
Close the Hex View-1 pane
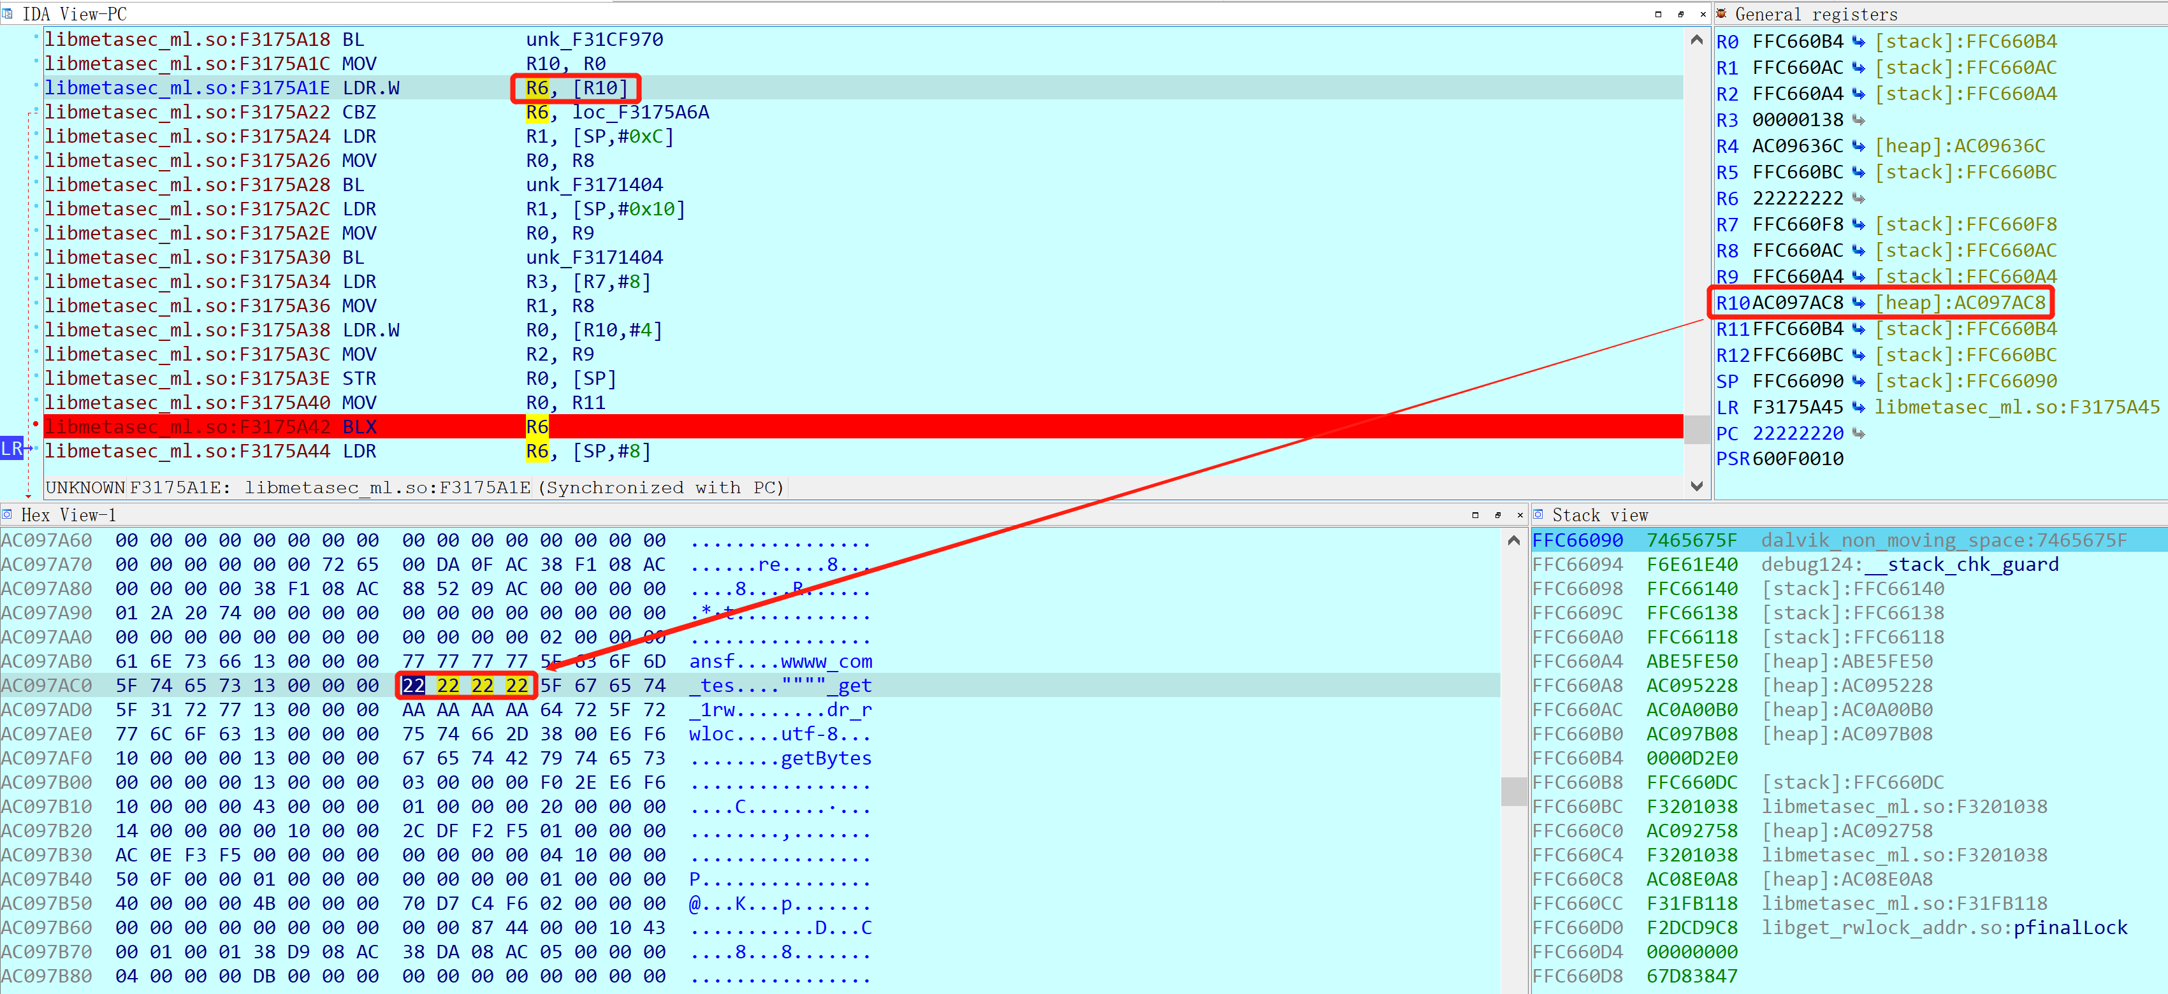point(1520,515)
